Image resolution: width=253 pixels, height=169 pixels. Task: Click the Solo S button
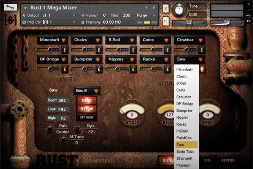click(x=166, y=9)
